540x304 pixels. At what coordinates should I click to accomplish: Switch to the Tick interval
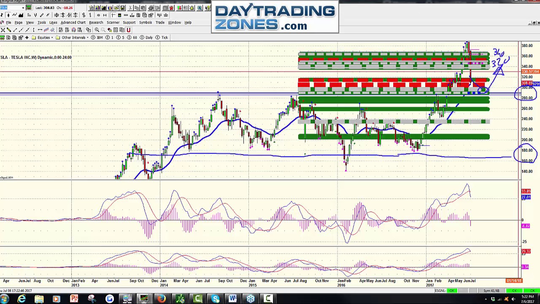click(x=162, y=38)
